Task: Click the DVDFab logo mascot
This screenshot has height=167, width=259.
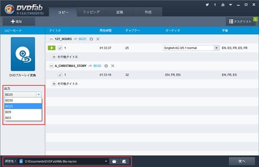Action: point(10,9)
